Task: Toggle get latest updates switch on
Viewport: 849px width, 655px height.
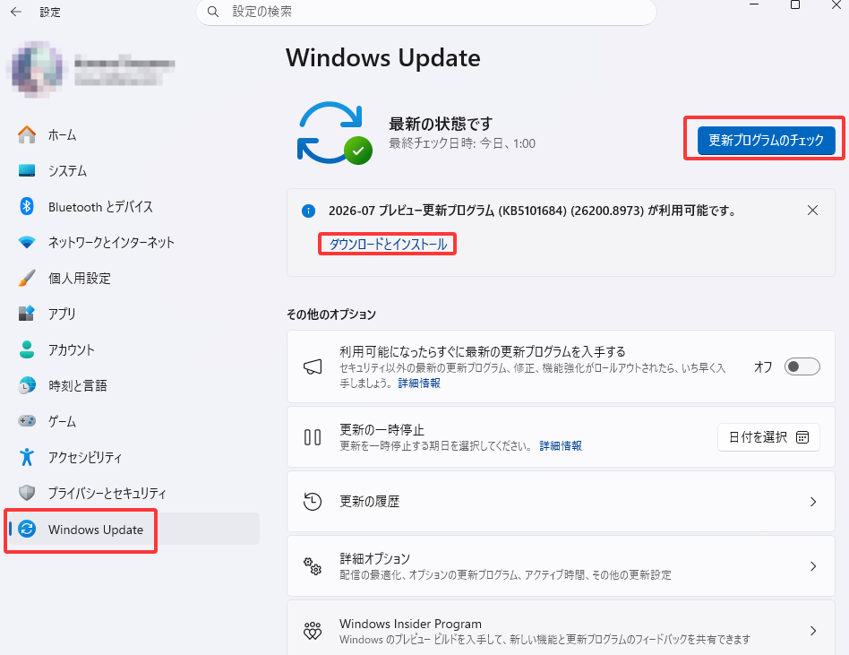Action: [802, 366]
